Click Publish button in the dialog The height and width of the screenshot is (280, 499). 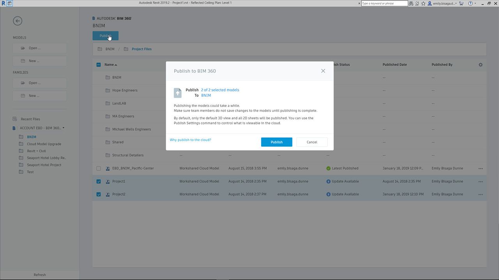[x=276, y=142]
